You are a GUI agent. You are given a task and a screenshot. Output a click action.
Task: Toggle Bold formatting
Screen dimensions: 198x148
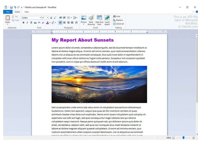click(24, 23)
